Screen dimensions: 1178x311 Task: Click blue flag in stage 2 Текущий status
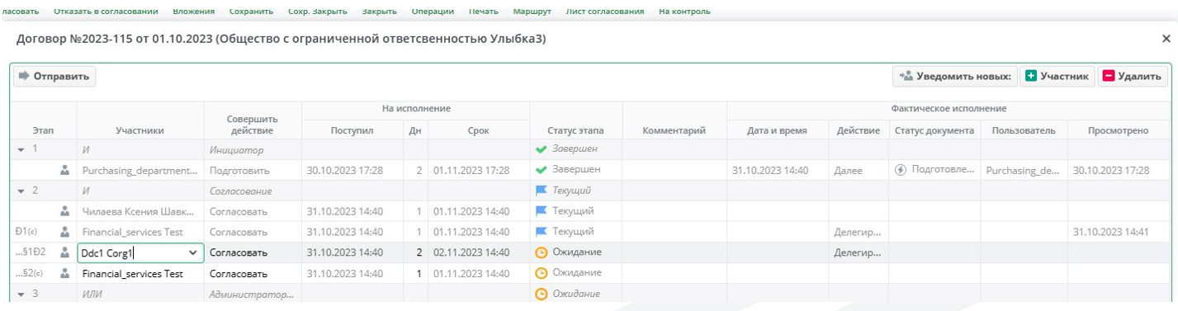click(x=542, y=191)
